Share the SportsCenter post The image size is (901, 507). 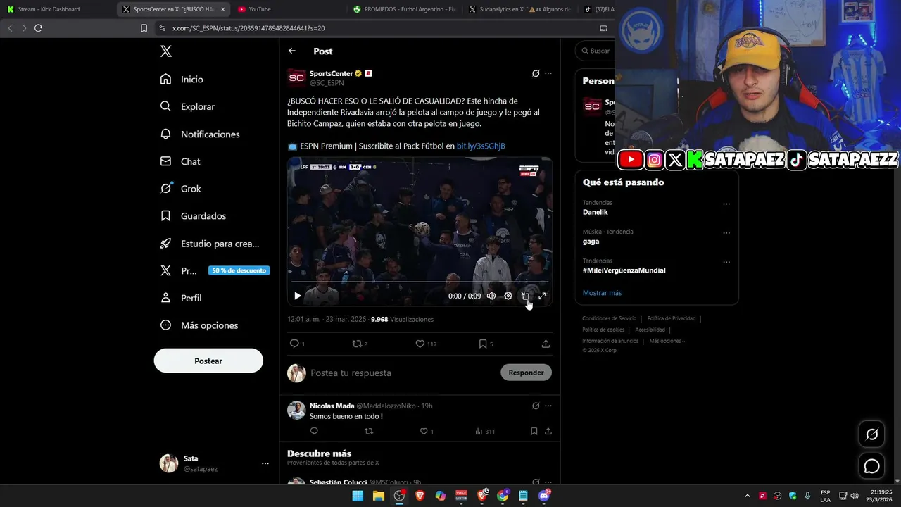546,344
